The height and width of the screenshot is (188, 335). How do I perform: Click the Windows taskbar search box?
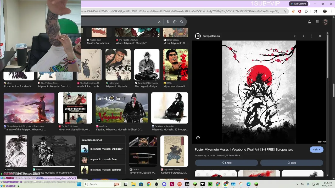tap(103, 184)
